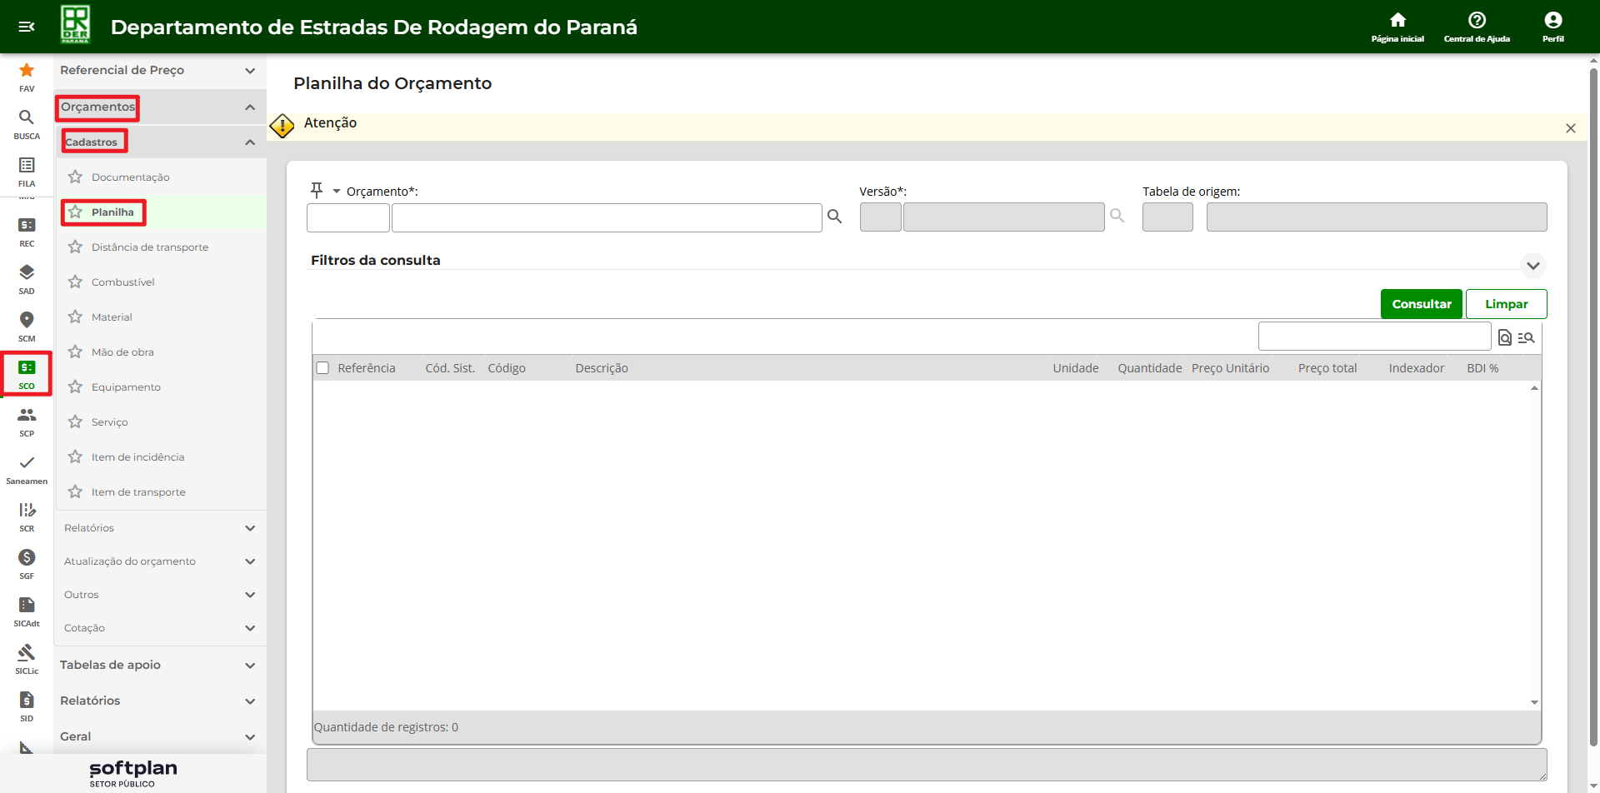Toggle favorite star for Combustível
This screenshot has width=1600, height=793.
point(75,282)
